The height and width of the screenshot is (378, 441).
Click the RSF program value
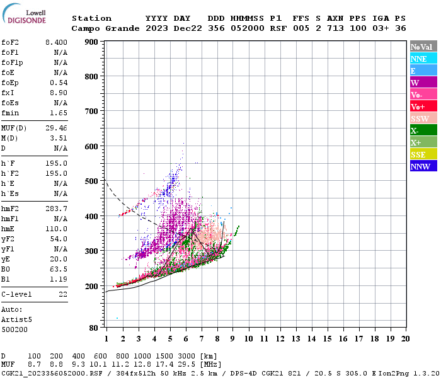click(x=278, y=28)
